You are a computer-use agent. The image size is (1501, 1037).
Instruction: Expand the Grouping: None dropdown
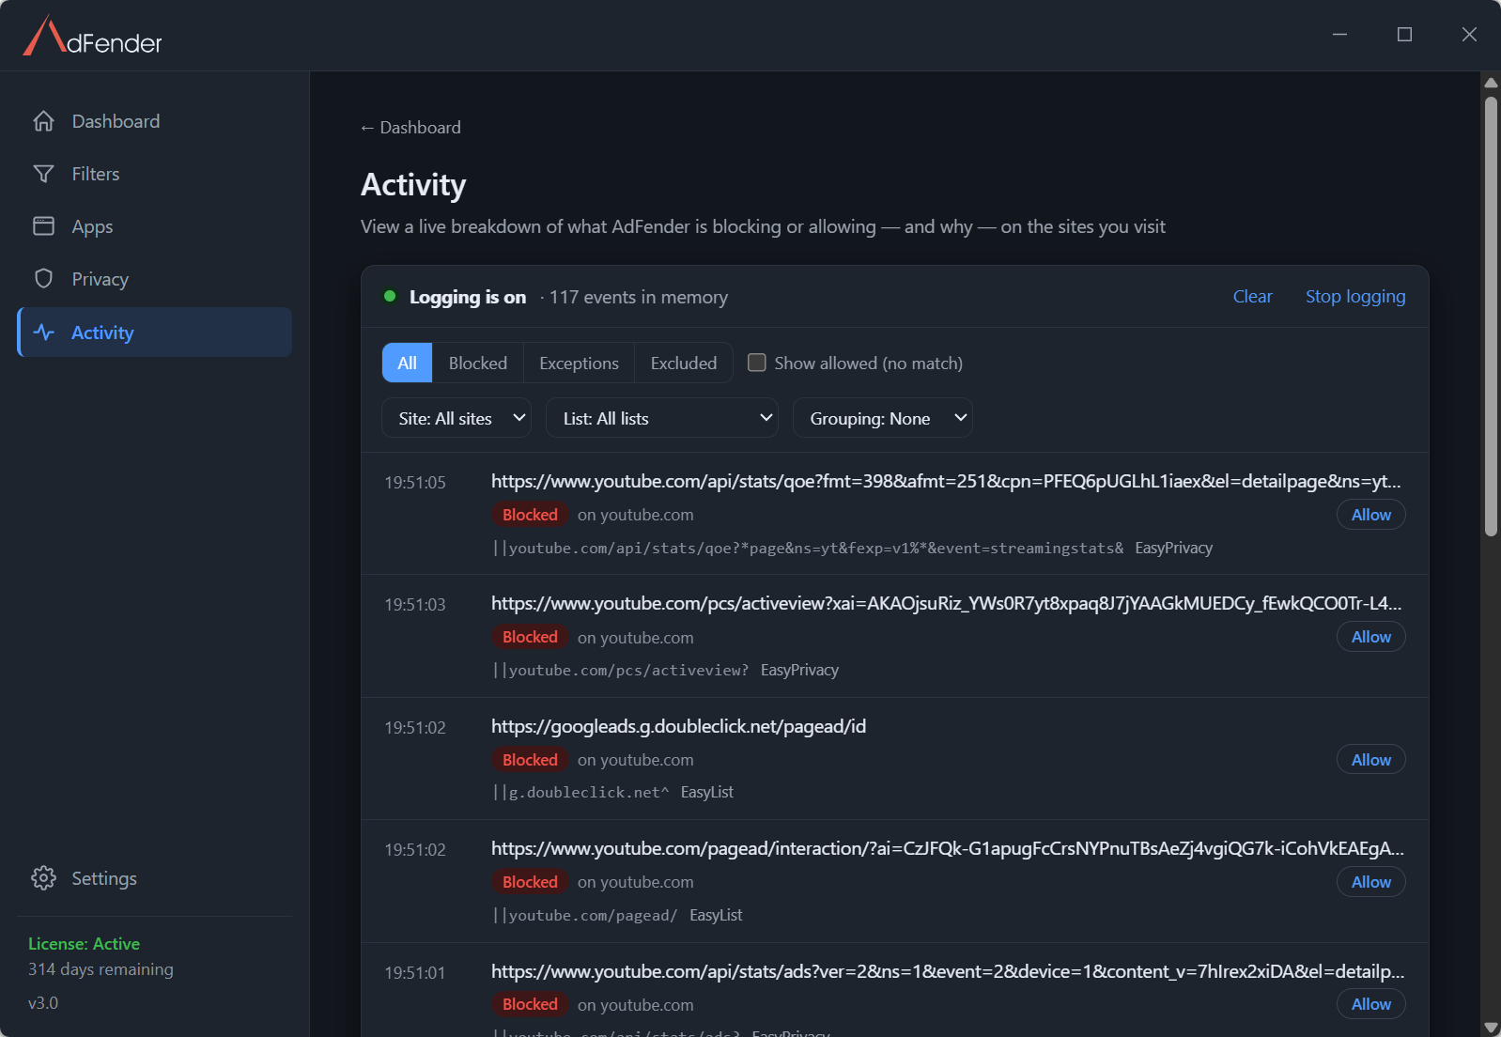[x=883, y=418]
